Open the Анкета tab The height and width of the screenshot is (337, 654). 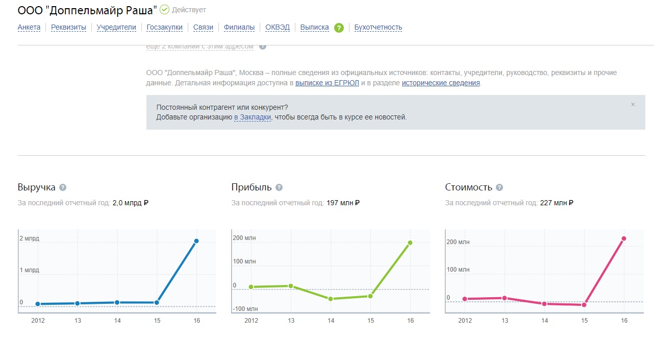tap(29, 28)
